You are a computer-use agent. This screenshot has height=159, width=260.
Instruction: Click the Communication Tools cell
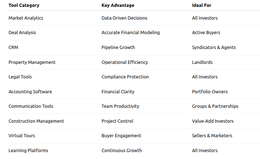tap(31, 106)
